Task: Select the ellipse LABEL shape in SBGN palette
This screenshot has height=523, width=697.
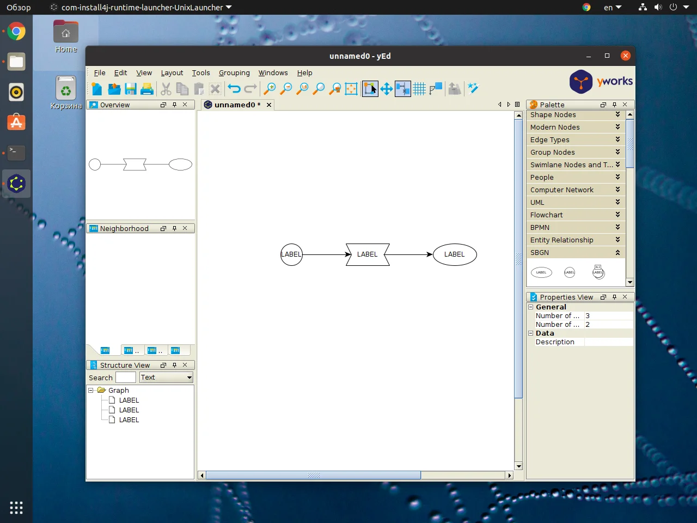Action: 541,272
